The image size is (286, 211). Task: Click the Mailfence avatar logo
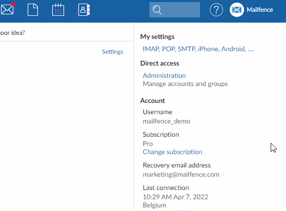236,10
